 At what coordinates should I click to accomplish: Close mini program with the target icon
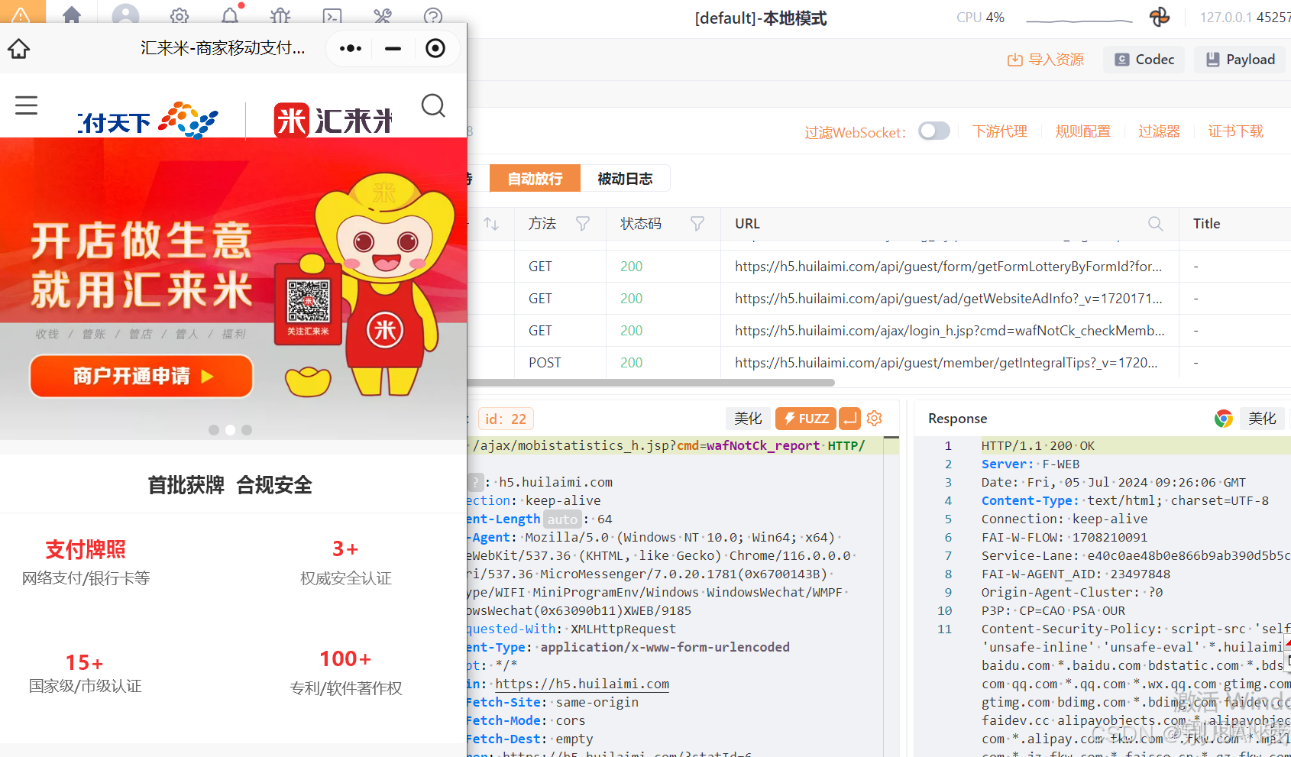click(x=435, y=48)
